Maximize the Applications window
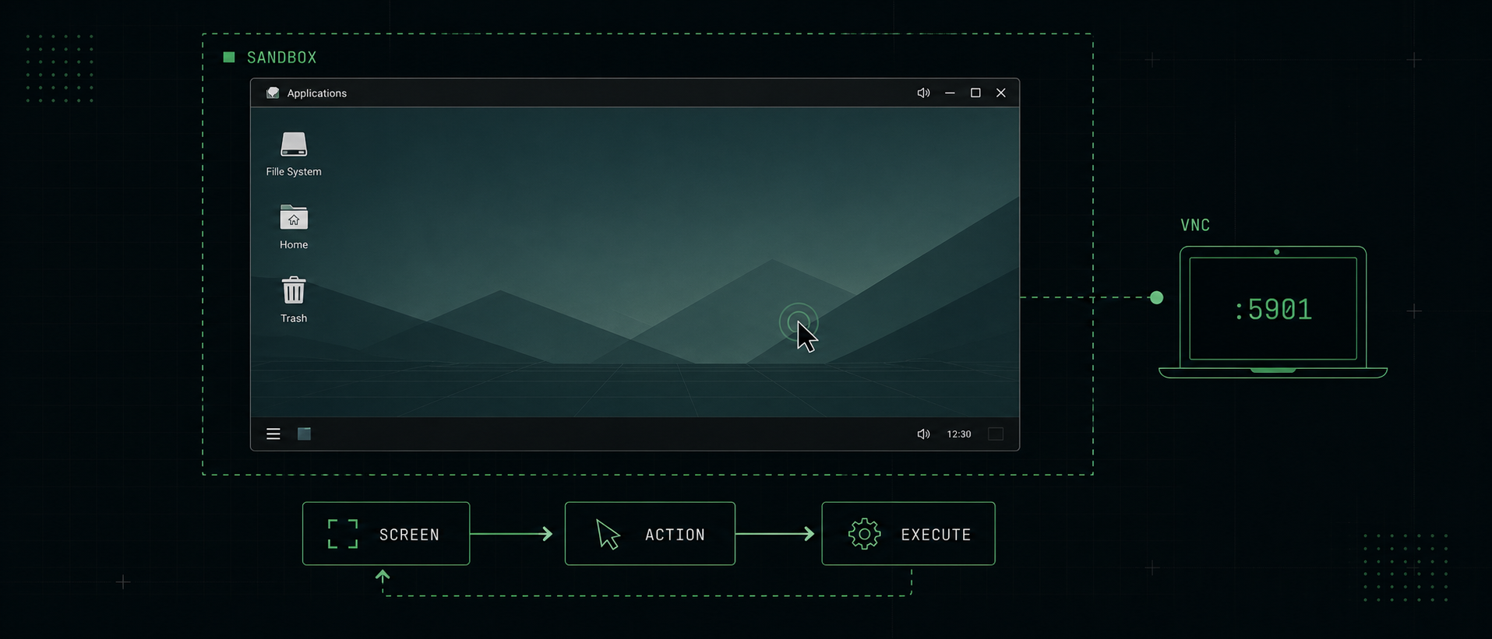The image size is (1492, 639). pos(975,93)
